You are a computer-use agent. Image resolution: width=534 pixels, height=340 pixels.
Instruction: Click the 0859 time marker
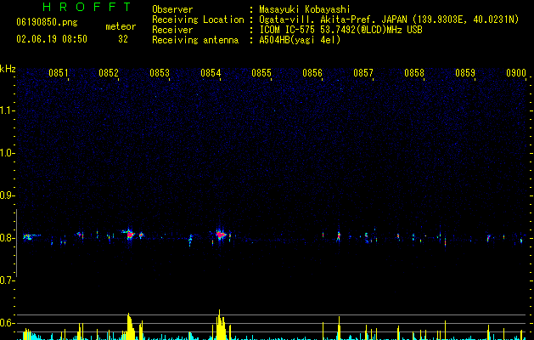[x=465, y=73]
